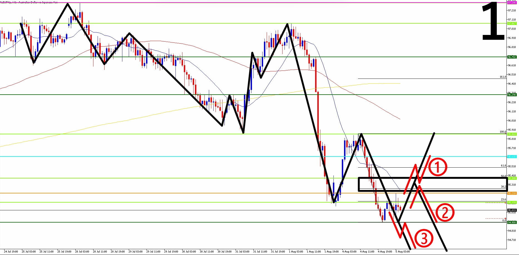Click the 25 Jul 03:00 time axis label
The image size is (519, 255).
(x=29, y=252)
